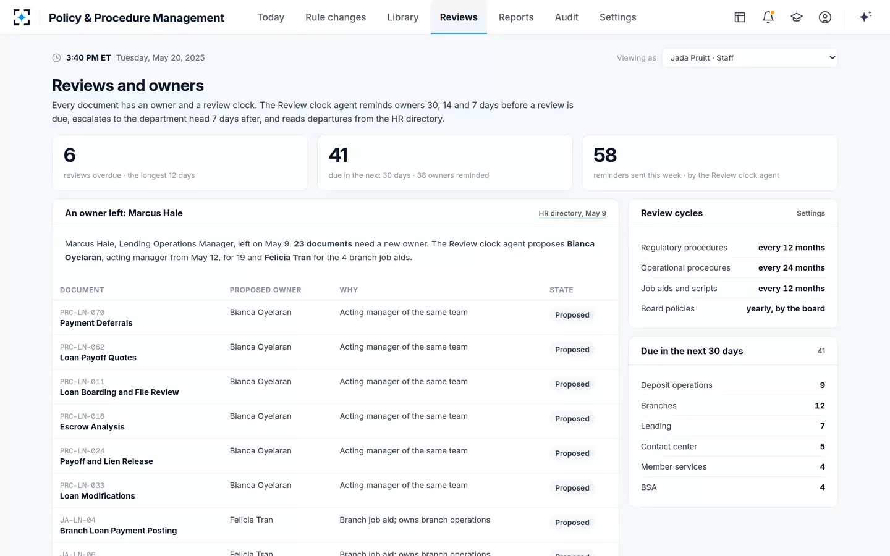Click Proposed badge for Payment Deferrals
Viewport: 890px width, 556px height.
[x=572, y=315]
